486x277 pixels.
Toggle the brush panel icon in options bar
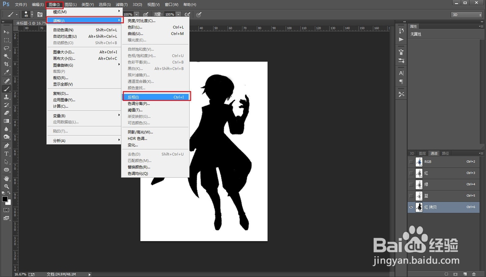coord(40,15)
